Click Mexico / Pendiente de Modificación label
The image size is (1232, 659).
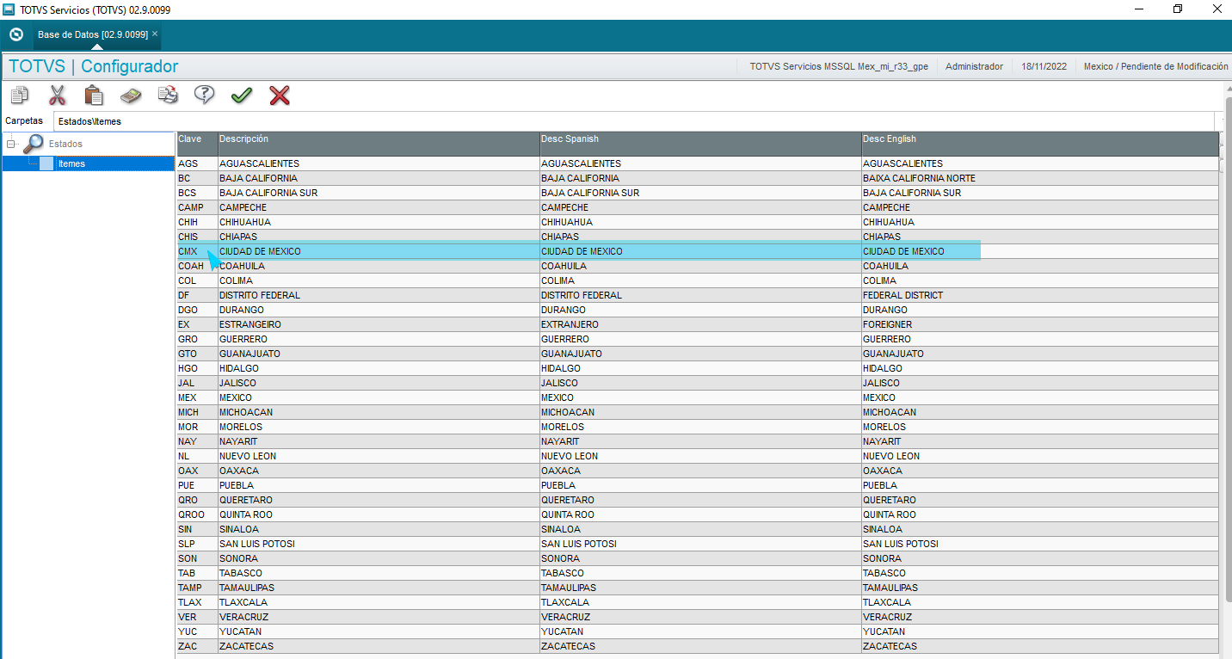(1155, 66)
